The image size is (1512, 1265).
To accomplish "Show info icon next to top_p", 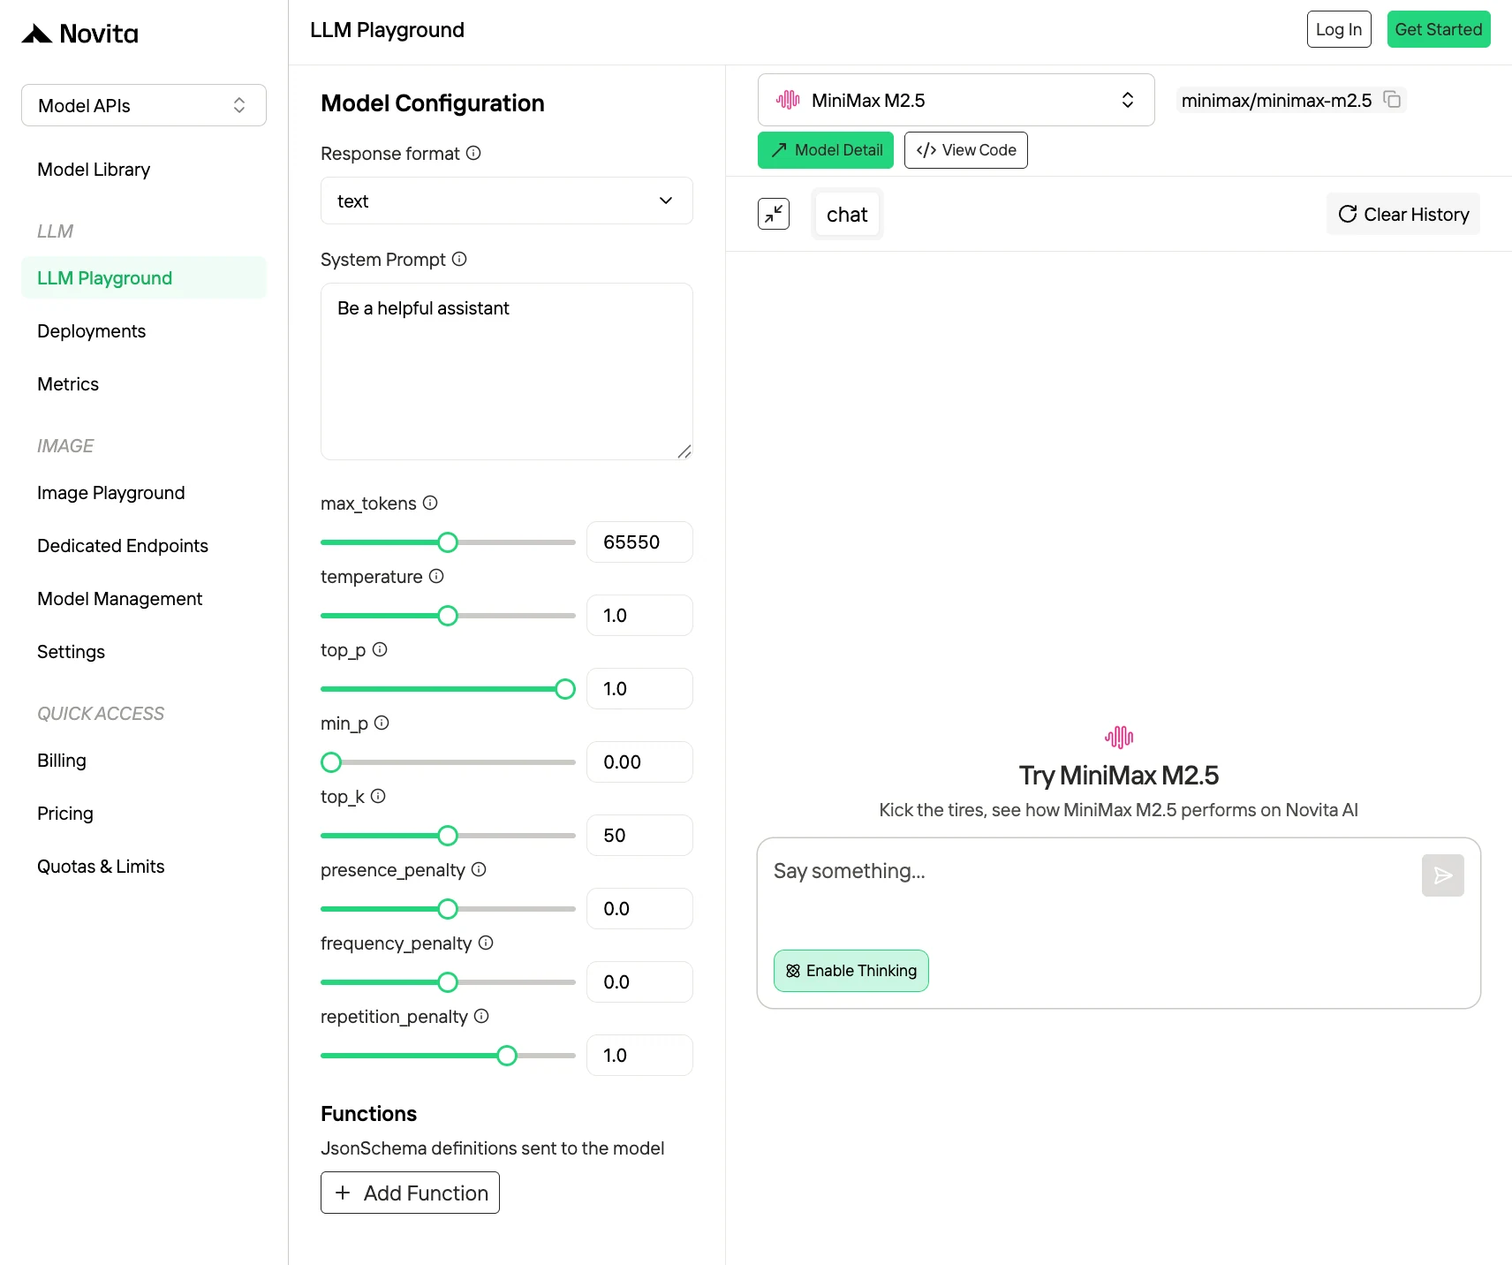I will click(380, 649).
